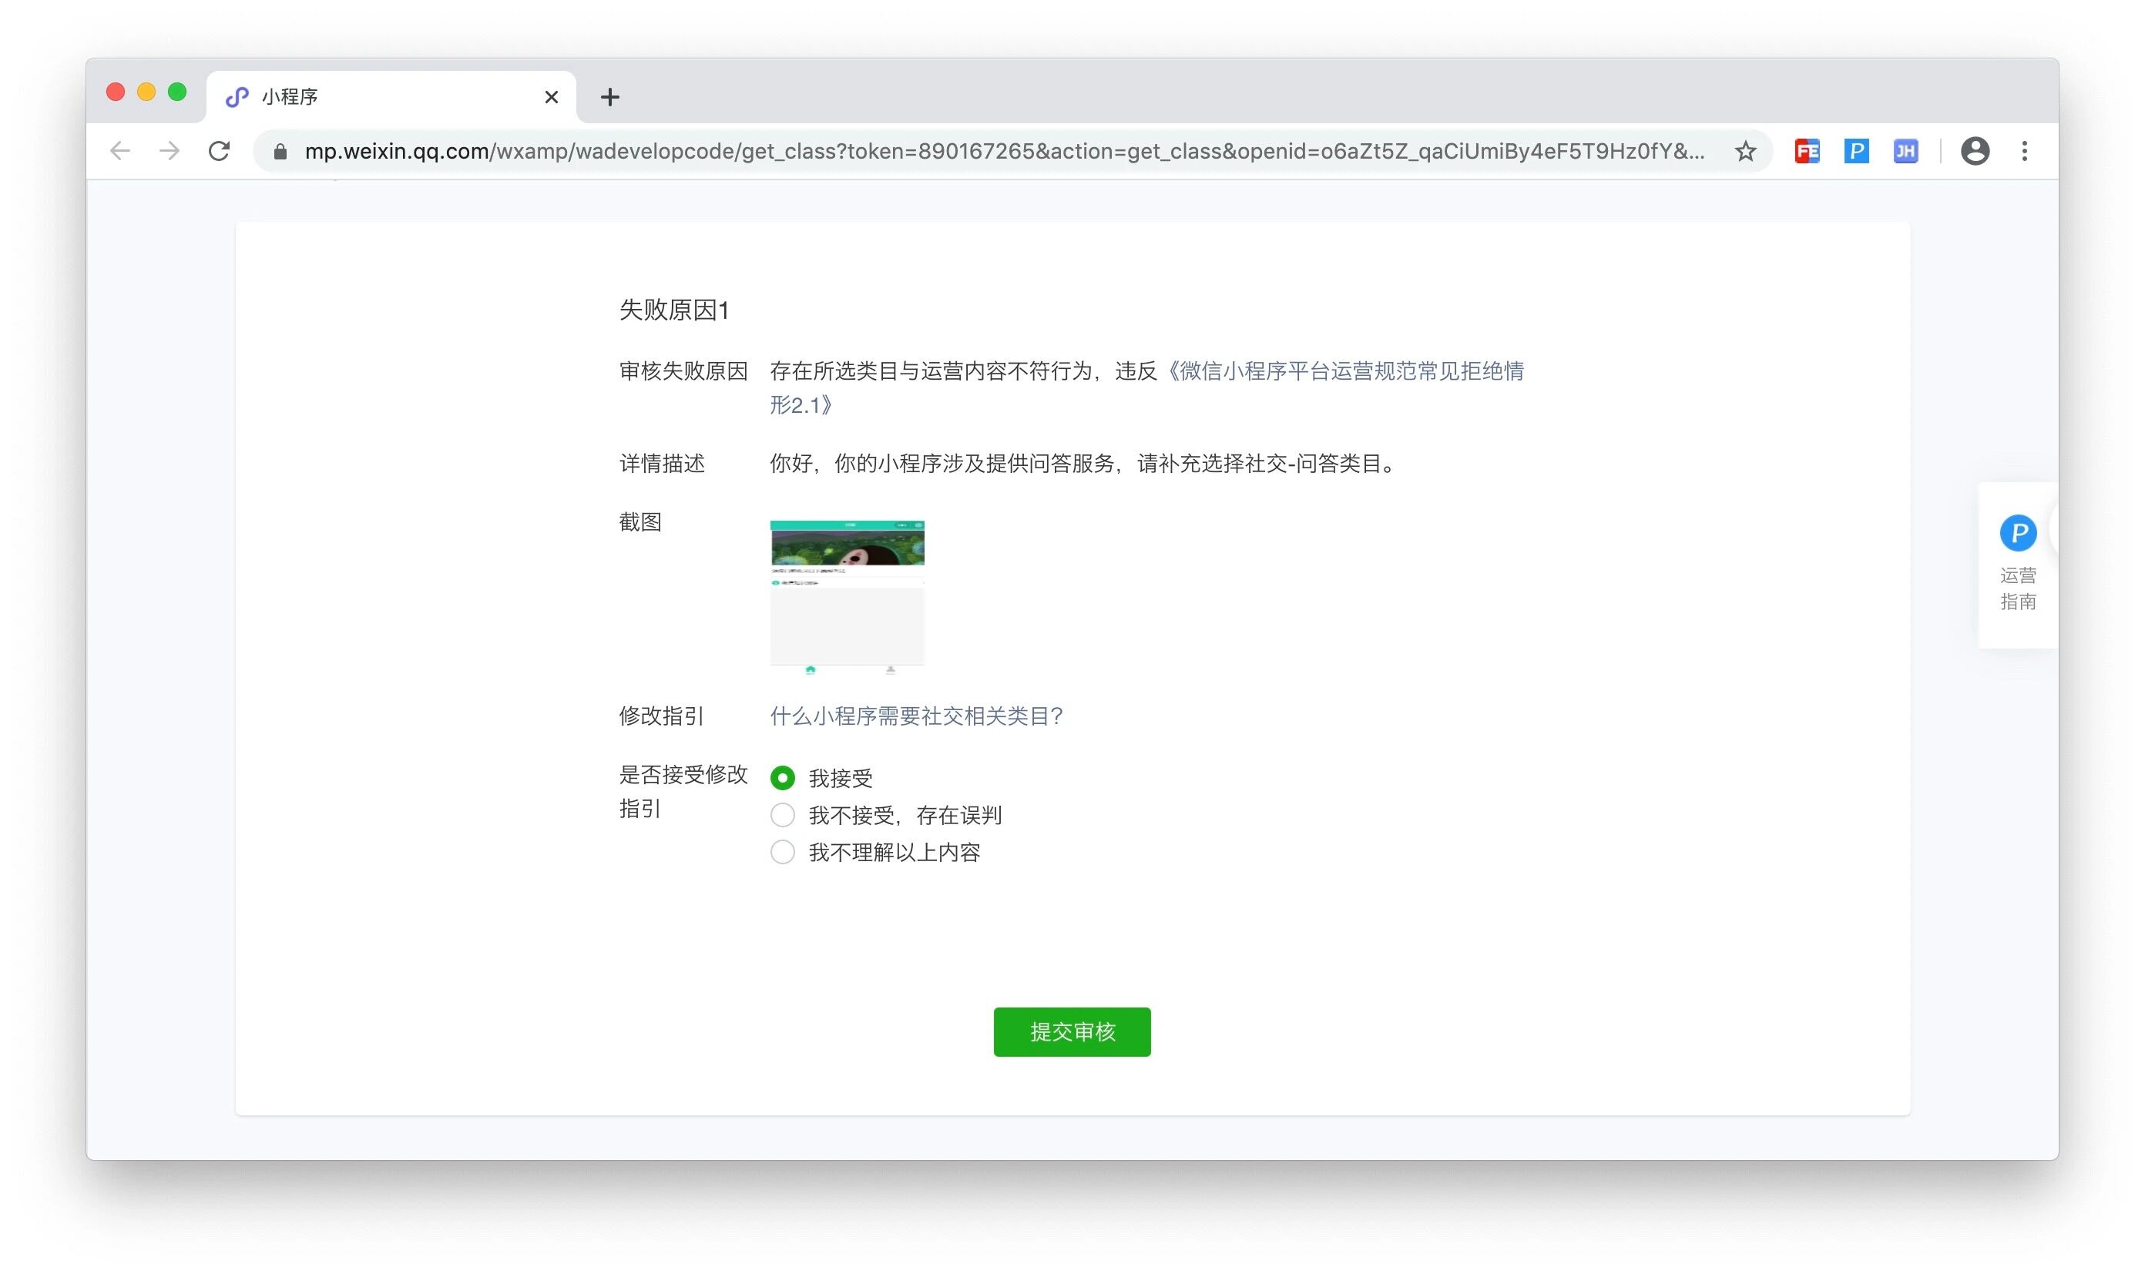This screenshot has height=1274, width=2145.
Task: Open a new browser tab
Action: tap(609, 97)
